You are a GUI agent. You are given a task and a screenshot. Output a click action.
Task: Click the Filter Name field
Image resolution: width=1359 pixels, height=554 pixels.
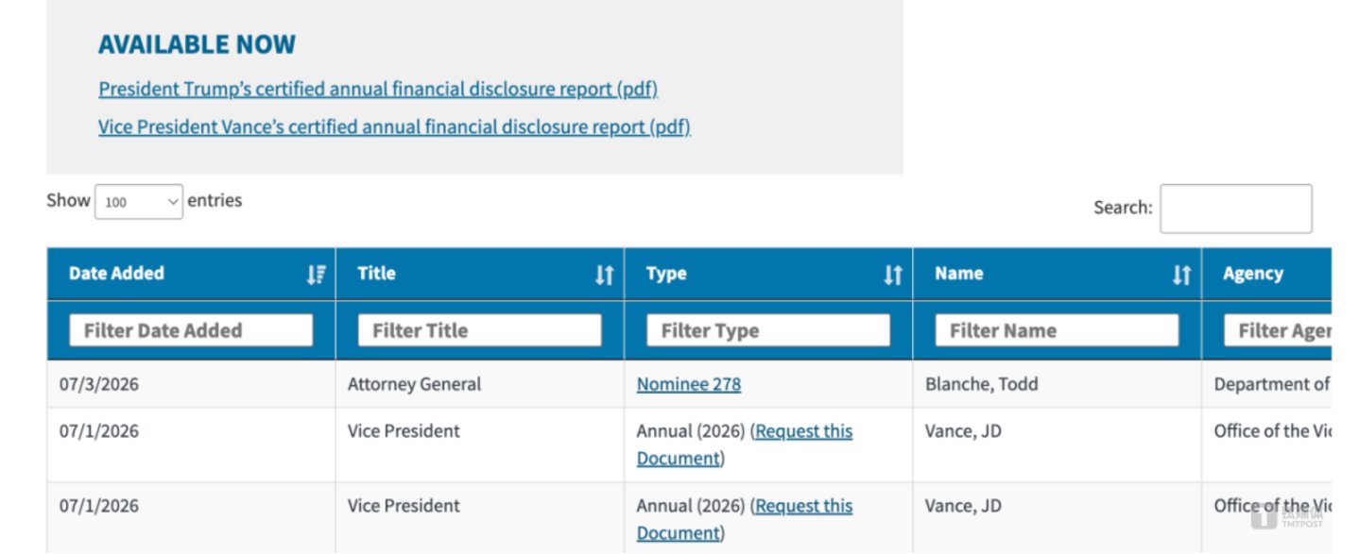[1057, 330]
